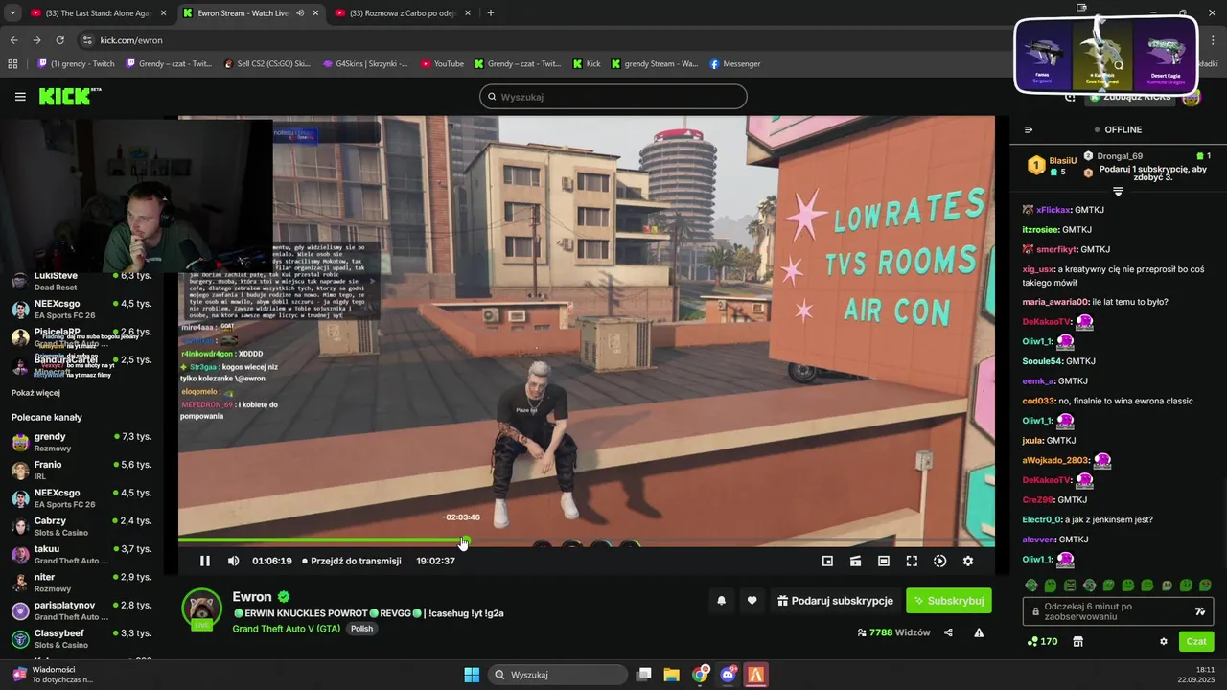The image size is (1227, 690).
Task: Enter fullscreen video mode
Action: 912,561
